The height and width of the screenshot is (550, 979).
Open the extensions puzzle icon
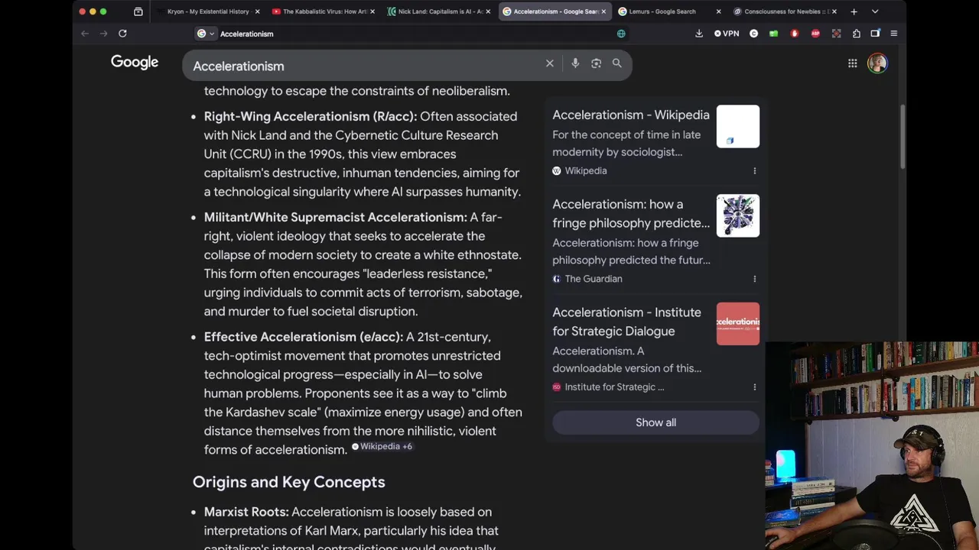click(856, 34)
